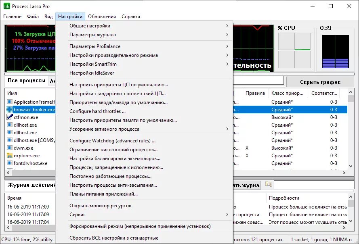The image size is (359, 244).
Task: Click the browser_broker.exe process icon
Action: [10, 109]
